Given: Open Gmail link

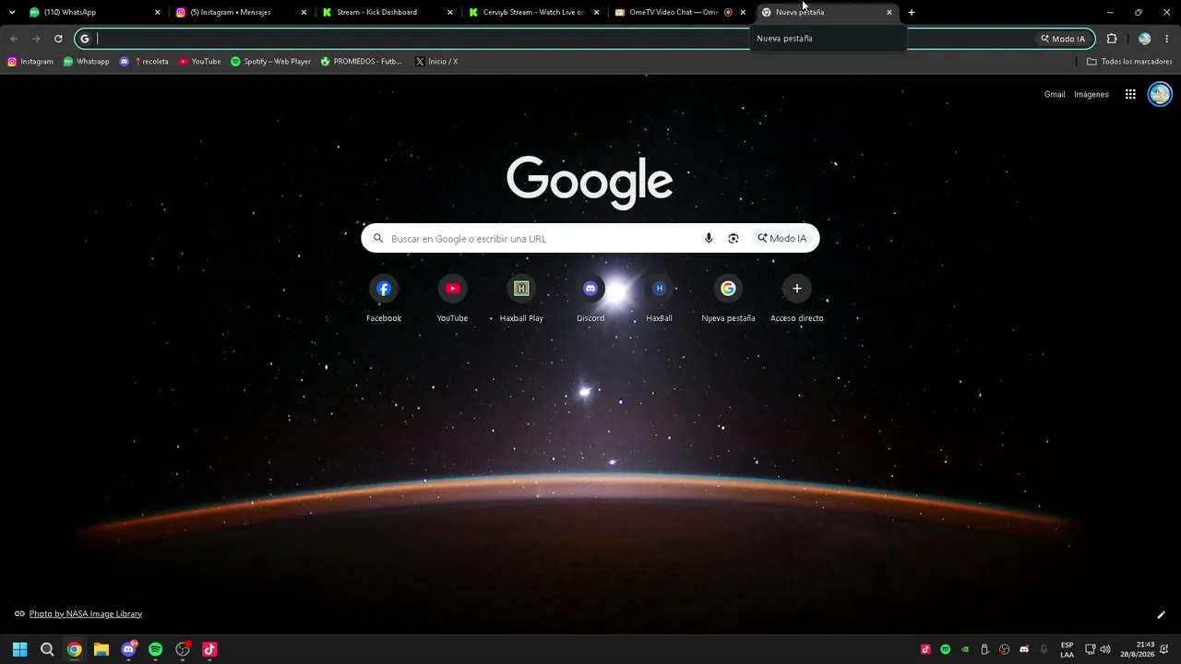Looking at the screenshot, I should click(x=1055, y=94).
